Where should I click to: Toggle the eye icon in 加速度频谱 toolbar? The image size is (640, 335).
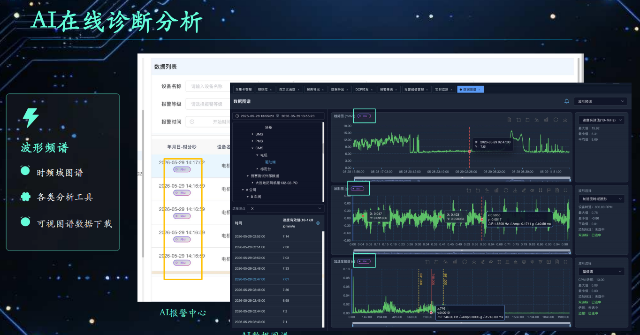491,262
